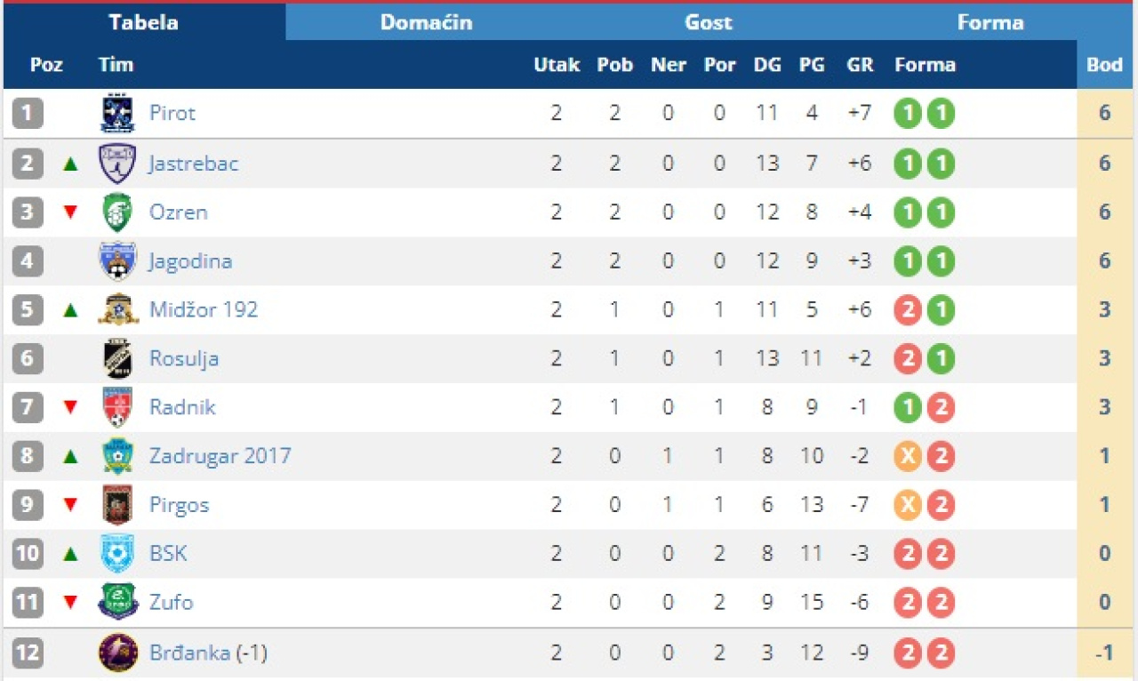The image size is (1138, 681).
Task: Click Zadrugar 2017's orange draw form circle
Action: point(908,456)
